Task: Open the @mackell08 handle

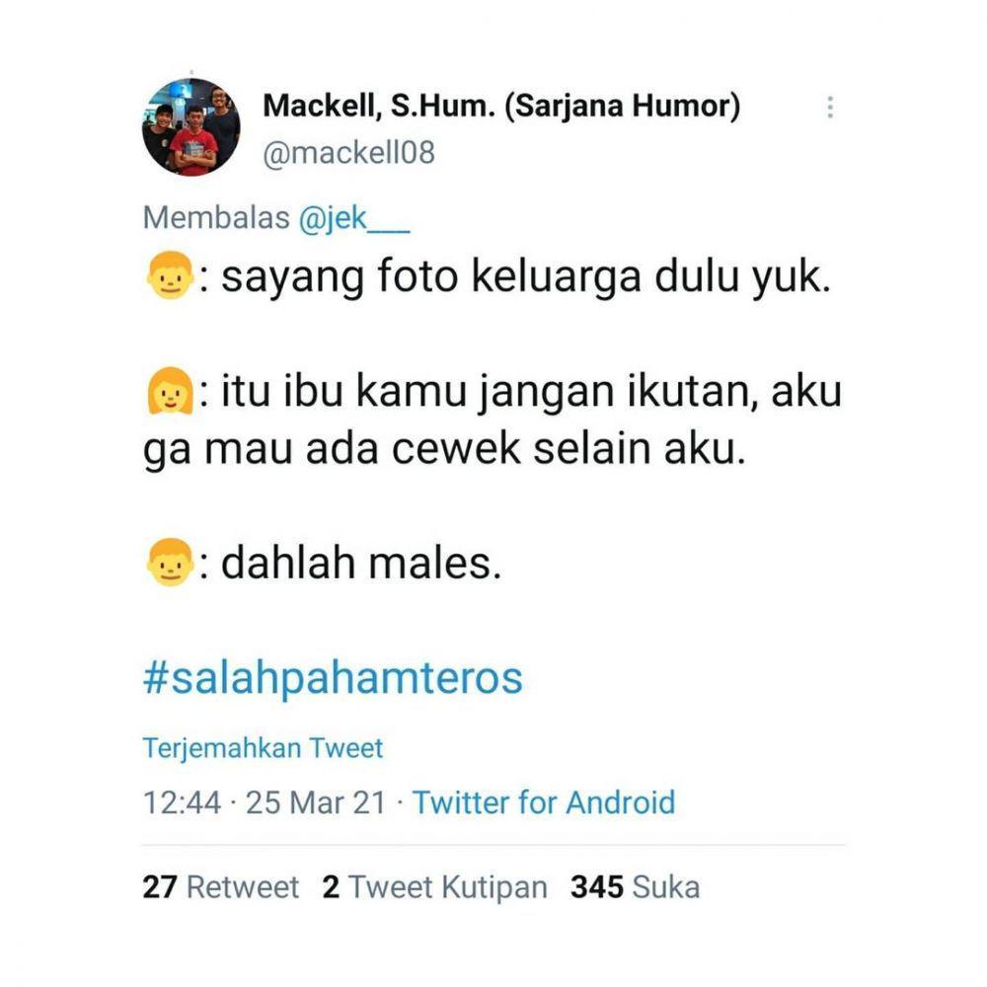Action: 348,152
